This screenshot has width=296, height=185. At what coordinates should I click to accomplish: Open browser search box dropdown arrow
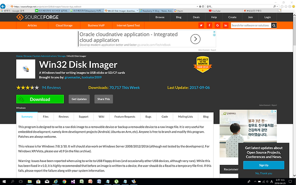coord(277,7)
